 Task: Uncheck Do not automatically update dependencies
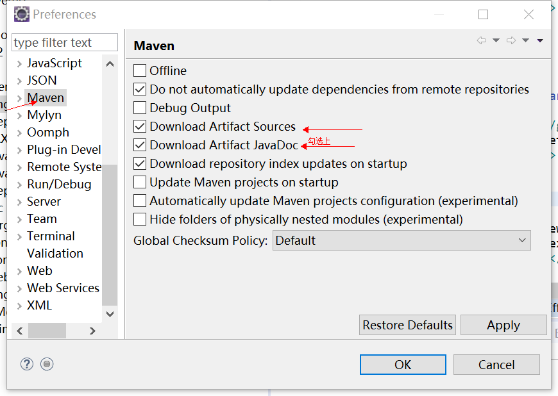[140, 89]
